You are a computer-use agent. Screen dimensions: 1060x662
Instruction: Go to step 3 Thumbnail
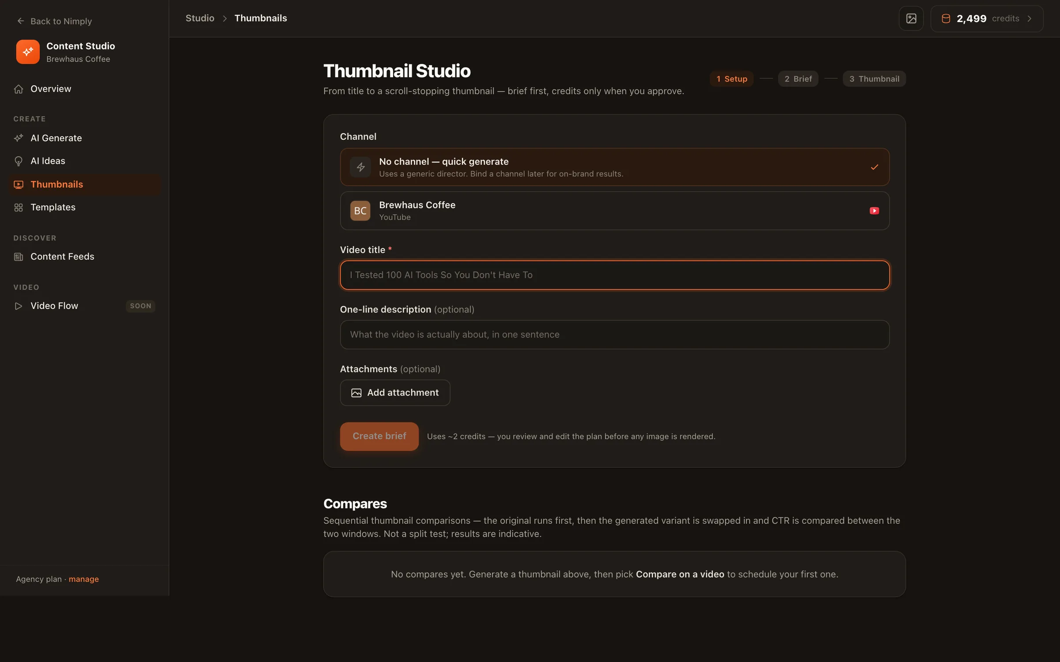[x=874, y=79]
